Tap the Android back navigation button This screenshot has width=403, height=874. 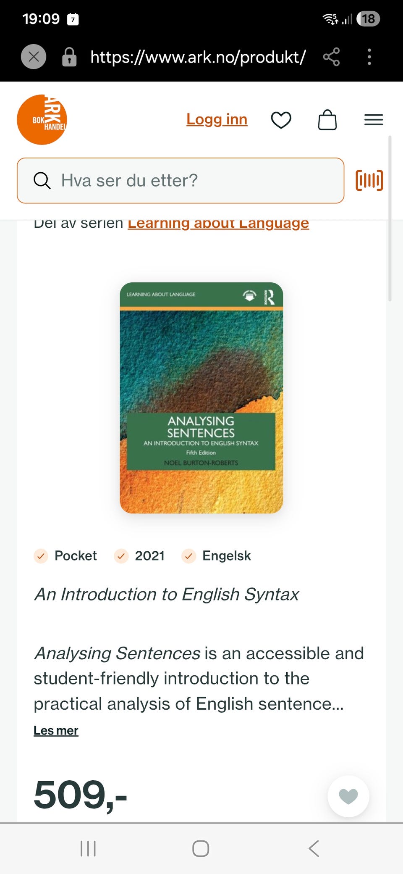click(x=314, y=848)
